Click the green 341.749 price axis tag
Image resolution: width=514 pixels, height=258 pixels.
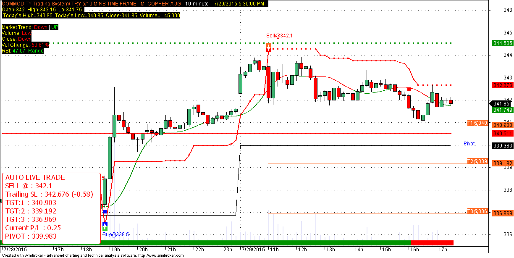502,110
